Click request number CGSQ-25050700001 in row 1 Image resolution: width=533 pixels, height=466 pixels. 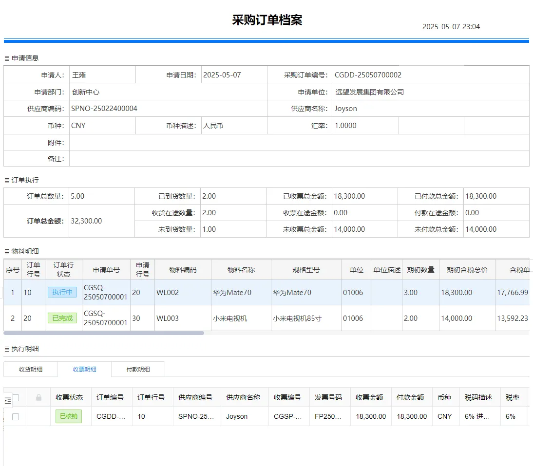[105, 293]
